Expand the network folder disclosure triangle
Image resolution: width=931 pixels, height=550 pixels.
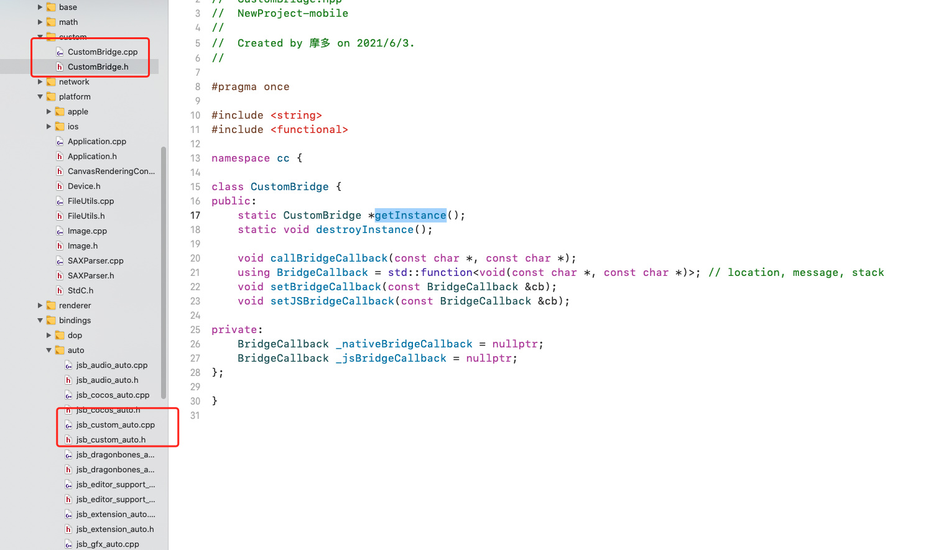click(x=40, y=82)
